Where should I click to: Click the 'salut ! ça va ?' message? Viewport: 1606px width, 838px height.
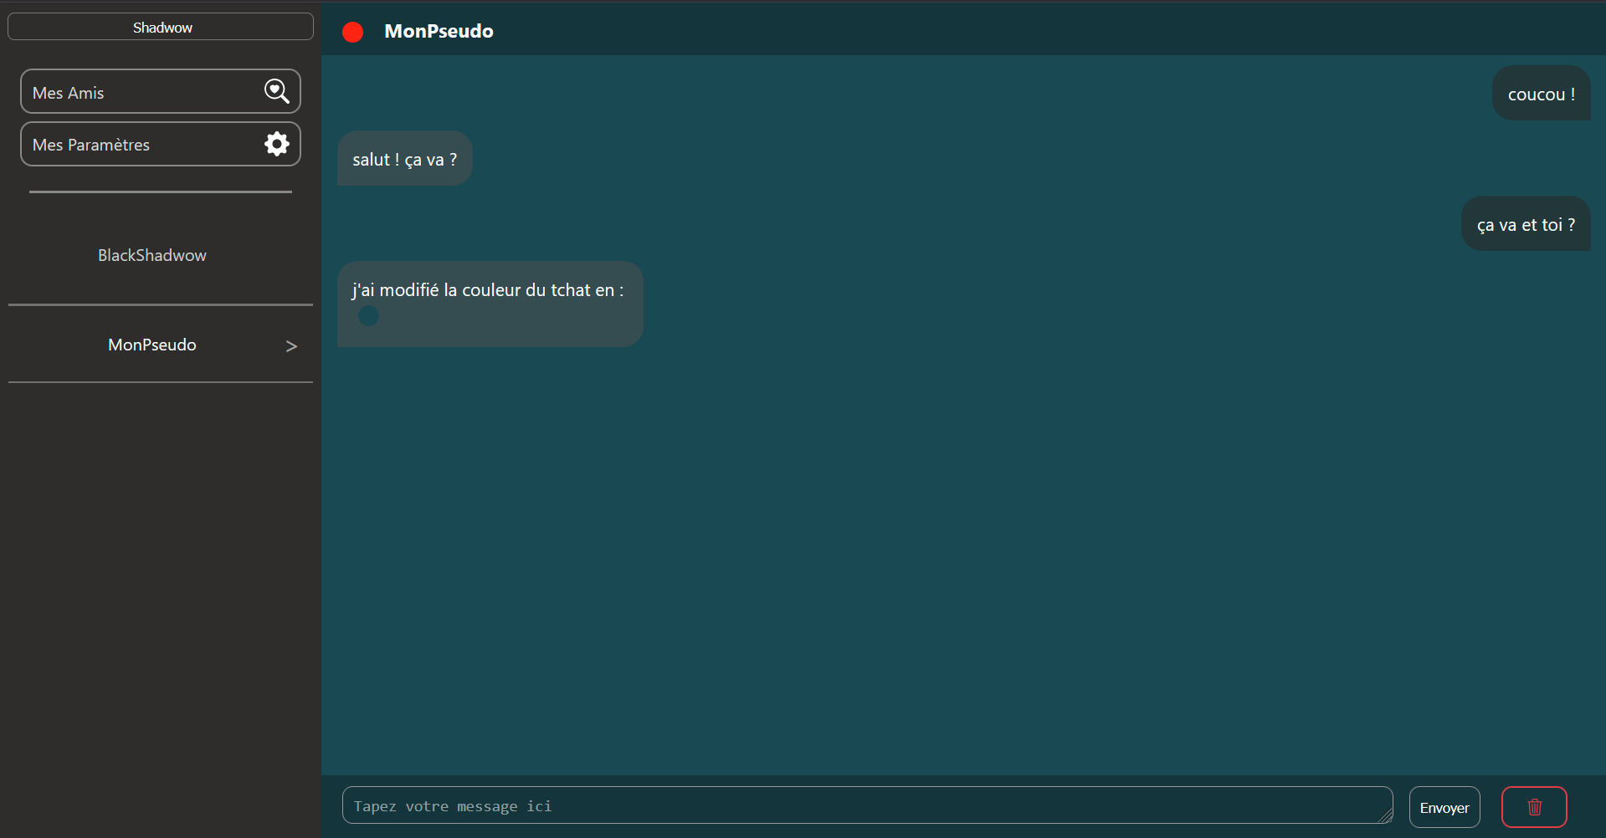tap(405, 158)
